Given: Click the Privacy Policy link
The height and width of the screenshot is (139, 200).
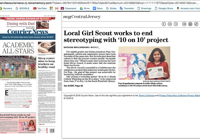Looking at the screenshot, I should (180, 96).
